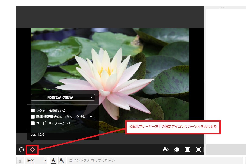Click the comment speech bubble icon
Viewport: 246px width, 166px height.
tap(177, 150)
